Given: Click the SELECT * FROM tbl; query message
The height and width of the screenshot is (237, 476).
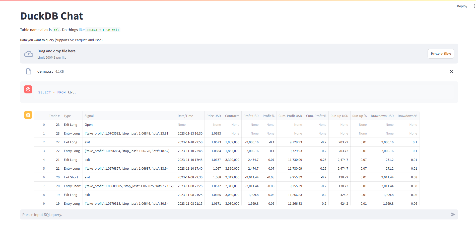Looking at the screenshot, I should 239,92.
